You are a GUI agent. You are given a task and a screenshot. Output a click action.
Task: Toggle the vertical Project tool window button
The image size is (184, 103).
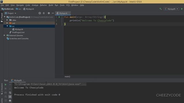click(x=2, y=17)
